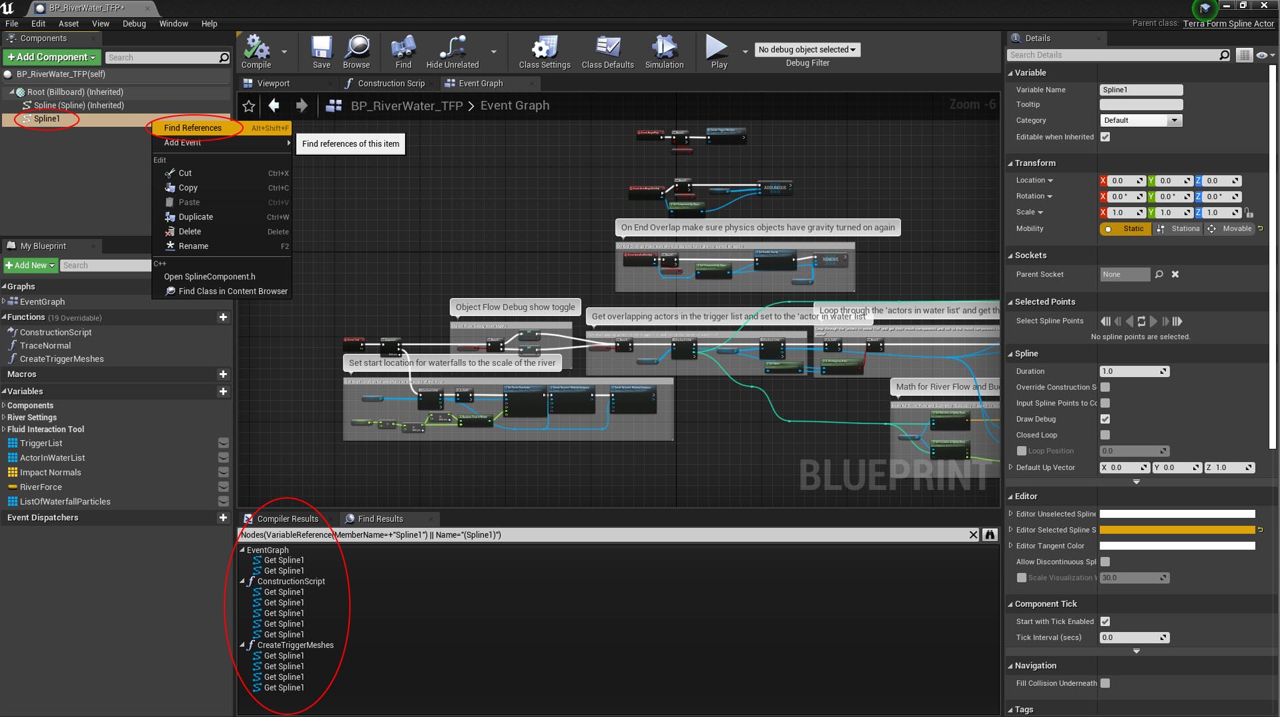Image resolution: width=1280 pixels, height=717 pixels.
Task: Open the Add New dropdown in My Blueprint
Action: pos(30,266)
